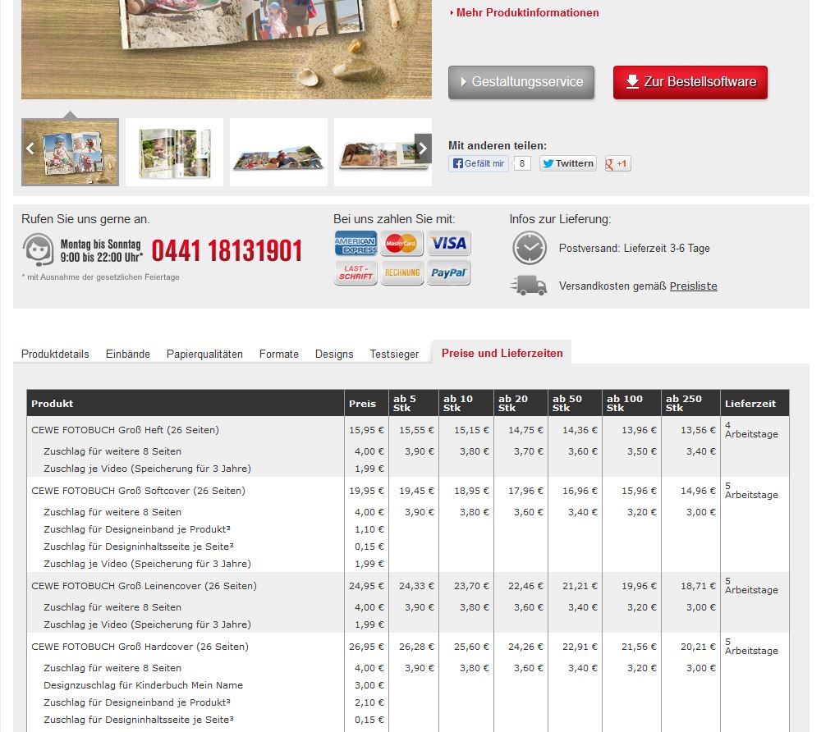Click the 24,95 € Leinencover price

tap(366, 586)
